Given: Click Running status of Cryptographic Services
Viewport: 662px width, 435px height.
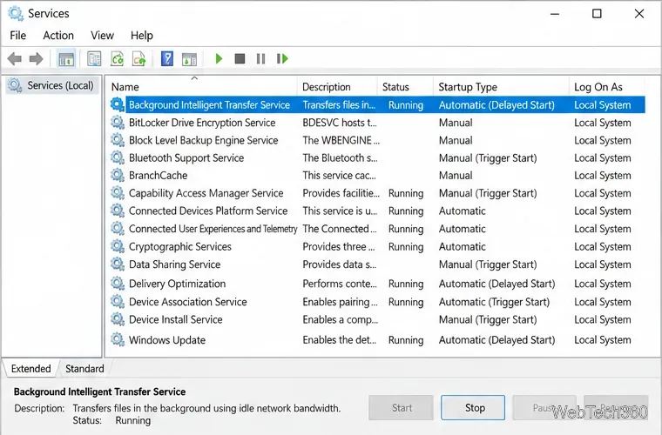Looking at the screenshot, I should click(x=406, y=246).
